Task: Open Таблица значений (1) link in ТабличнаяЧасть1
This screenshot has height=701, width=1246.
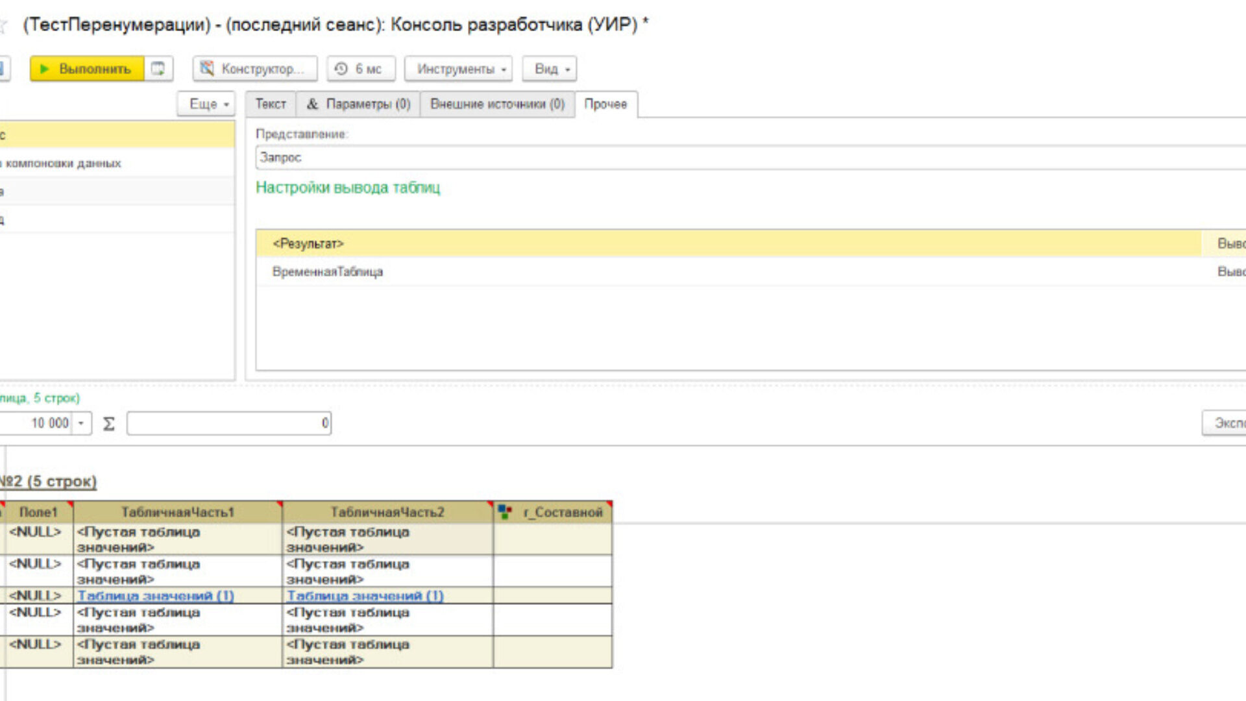Action: pyautogui.click(x=156, y=596)
